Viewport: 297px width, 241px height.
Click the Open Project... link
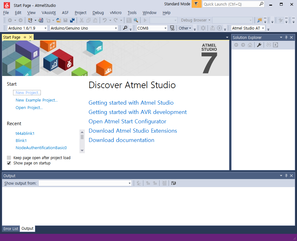29,107
